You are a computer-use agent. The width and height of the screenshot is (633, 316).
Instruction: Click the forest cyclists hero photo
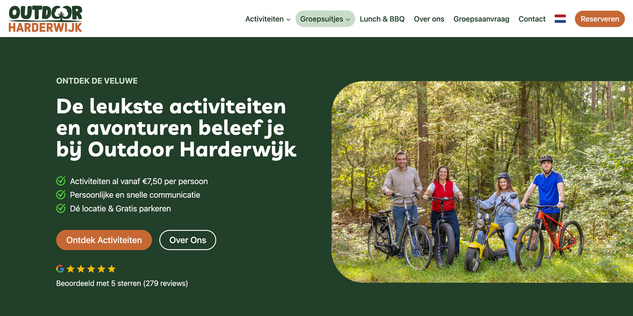[482, 182]
